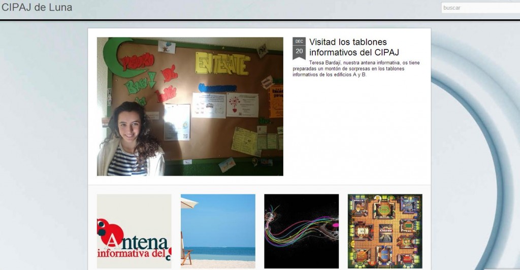
Task: Open the featured bulletin board photo
Action: (190, 106)
